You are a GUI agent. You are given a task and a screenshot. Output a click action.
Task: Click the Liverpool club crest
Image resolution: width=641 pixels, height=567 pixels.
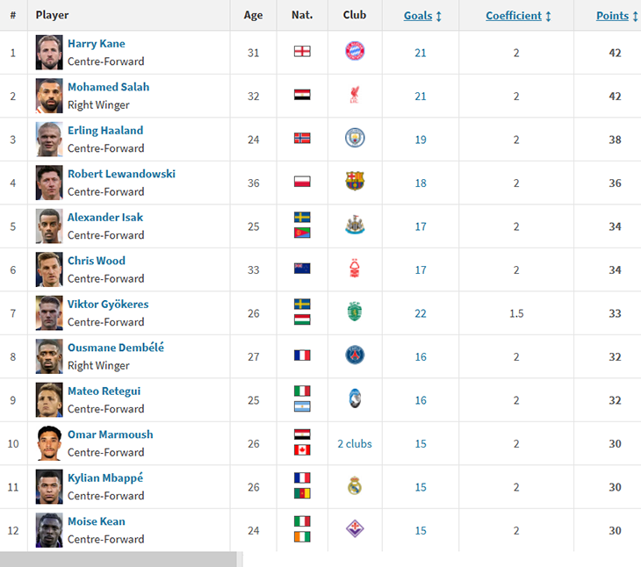click(355, 95)
